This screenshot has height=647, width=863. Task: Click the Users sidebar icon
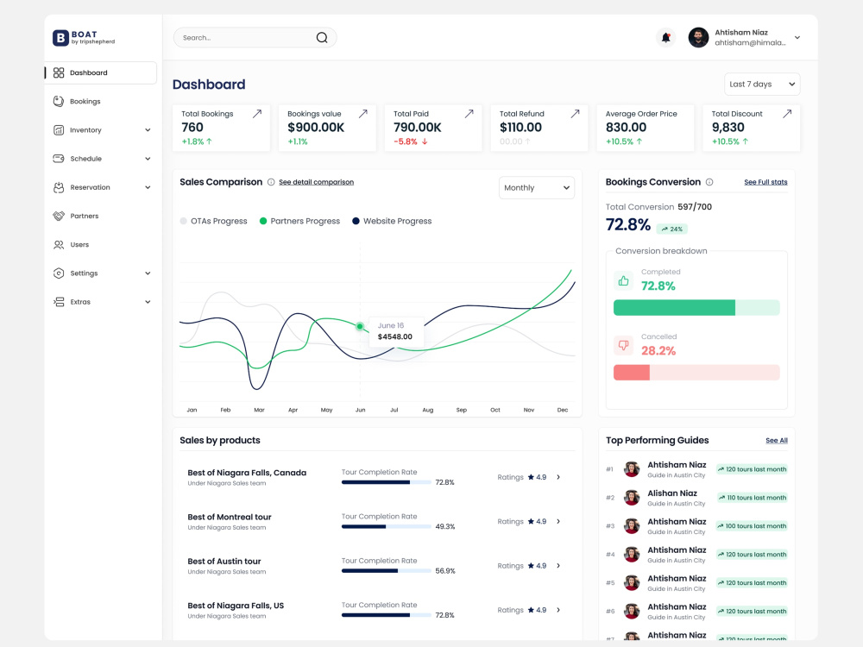59,244
